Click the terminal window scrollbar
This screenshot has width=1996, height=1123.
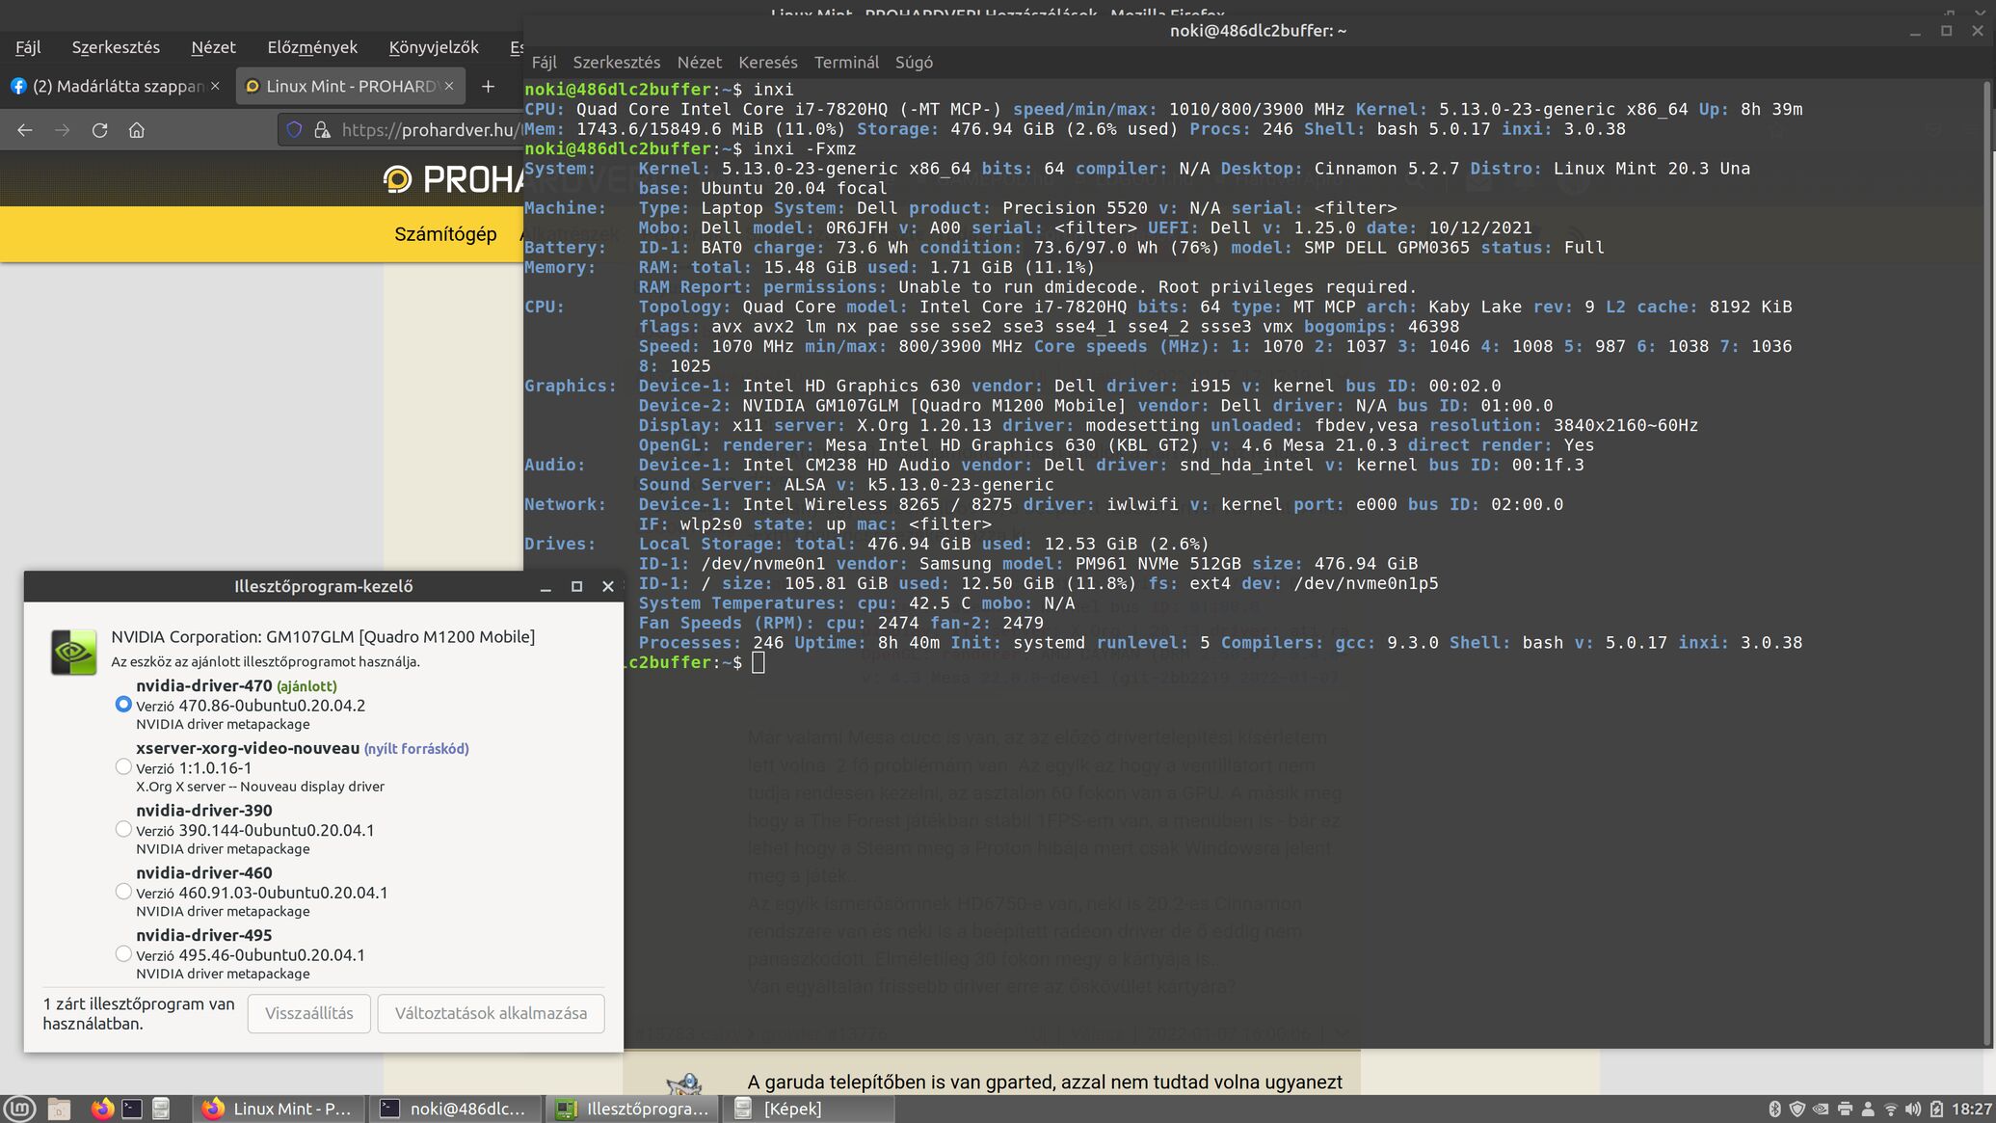1987,564
